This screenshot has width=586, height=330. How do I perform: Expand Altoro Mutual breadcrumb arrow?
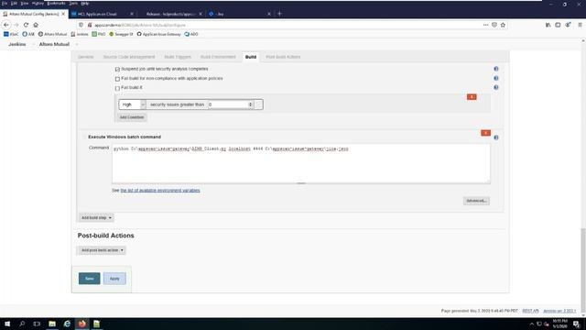click(x=77, y=44)
